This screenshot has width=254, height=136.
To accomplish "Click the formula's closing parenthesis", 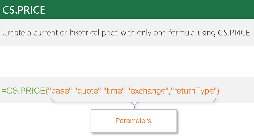I will point(217,91).
